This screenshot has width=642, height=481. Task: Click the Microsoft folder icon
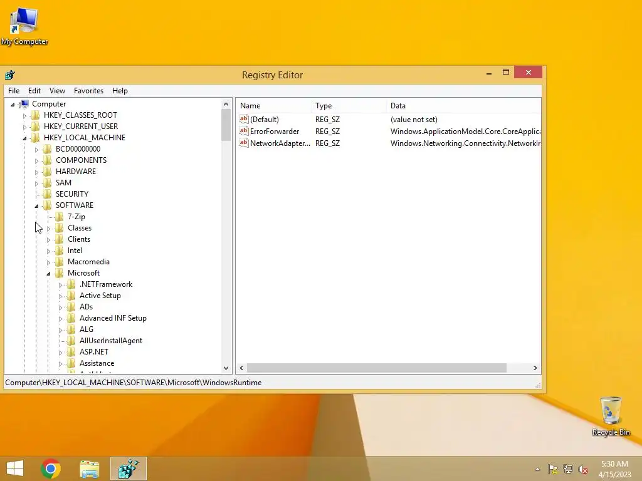60,273
